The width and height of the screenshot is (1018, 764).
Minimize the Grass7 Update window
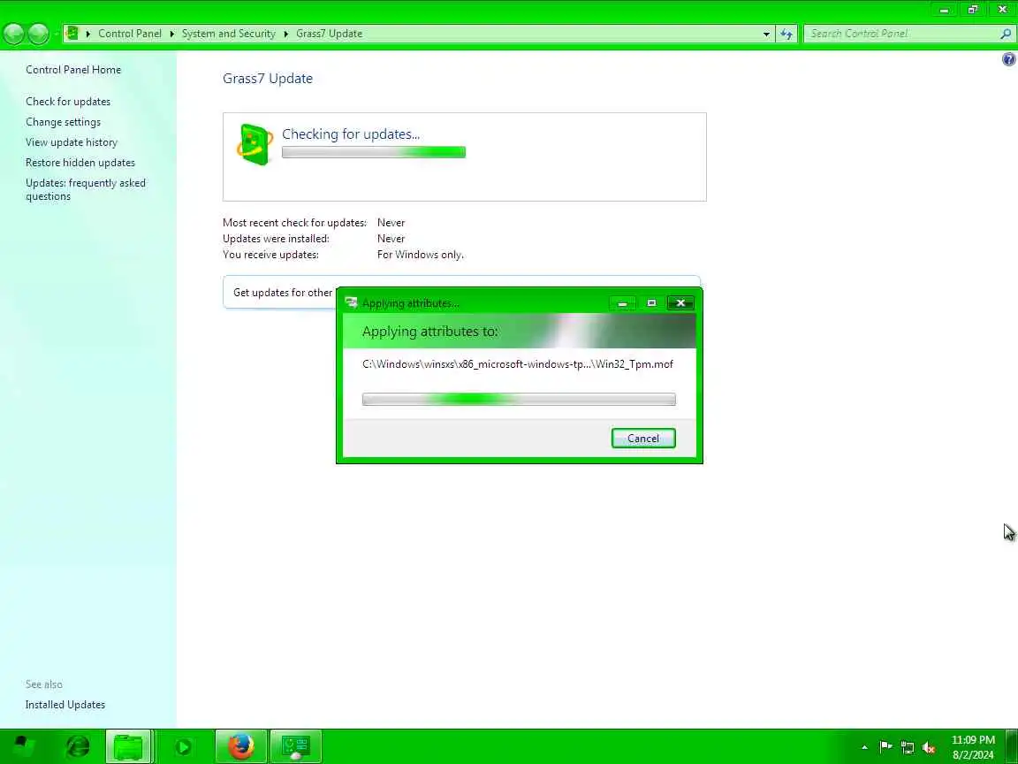944,10
